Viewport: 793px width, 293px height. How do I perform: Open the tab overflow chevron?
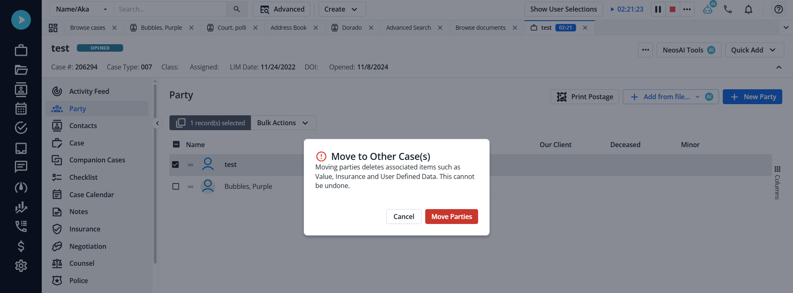coord(786,28)
